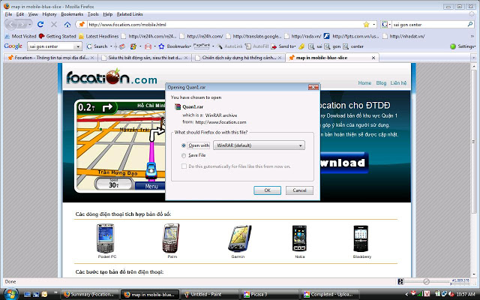Find the word 'sai' on page
Viewport: 480px width, 300px height.
315,46
